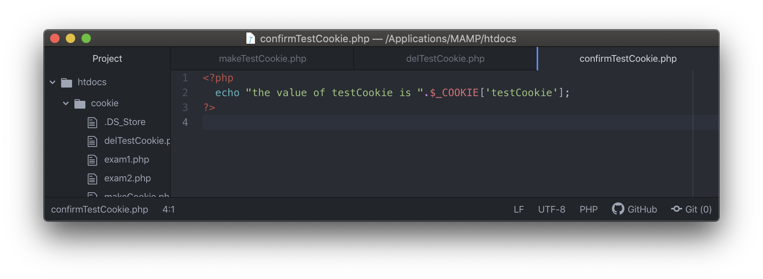The image size is (763, 279).
Task: Switch to the delTestCookie.php tab
Action: pyautogui.click(x=445, y=59)
